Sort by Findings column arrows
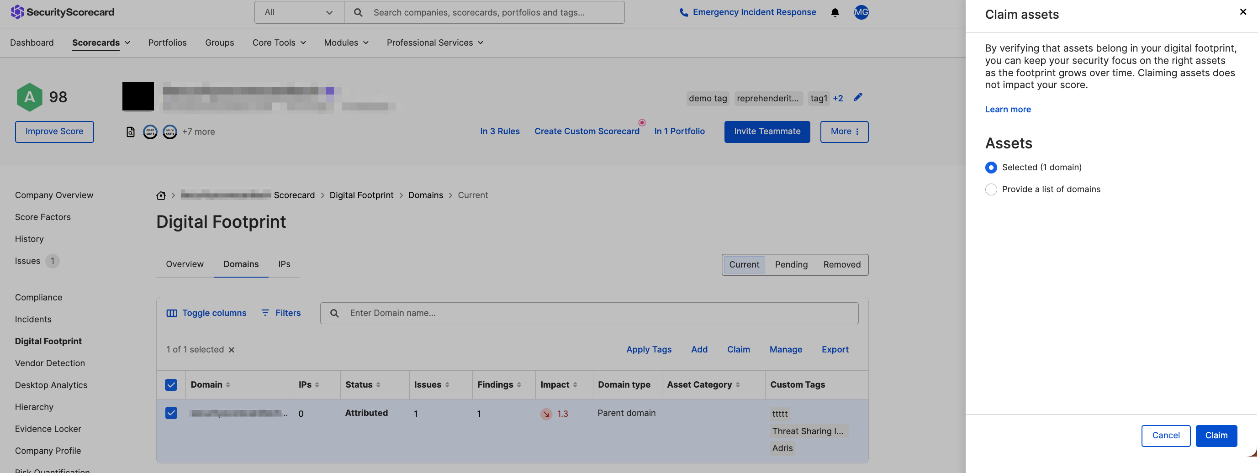1258x473 pixels. coord(518,385)
